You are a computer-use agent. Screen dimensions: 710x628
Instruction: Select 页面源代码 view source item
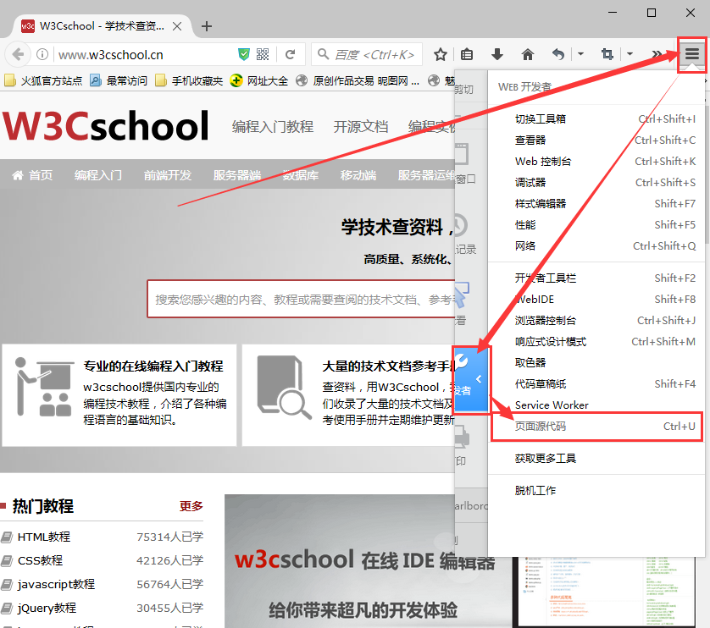596,427
